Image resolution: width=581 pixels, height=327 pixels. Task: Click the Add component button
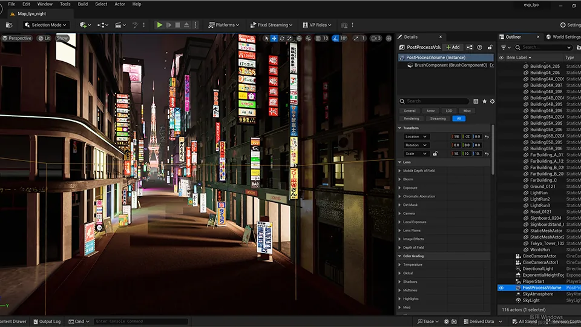(453, 47)
